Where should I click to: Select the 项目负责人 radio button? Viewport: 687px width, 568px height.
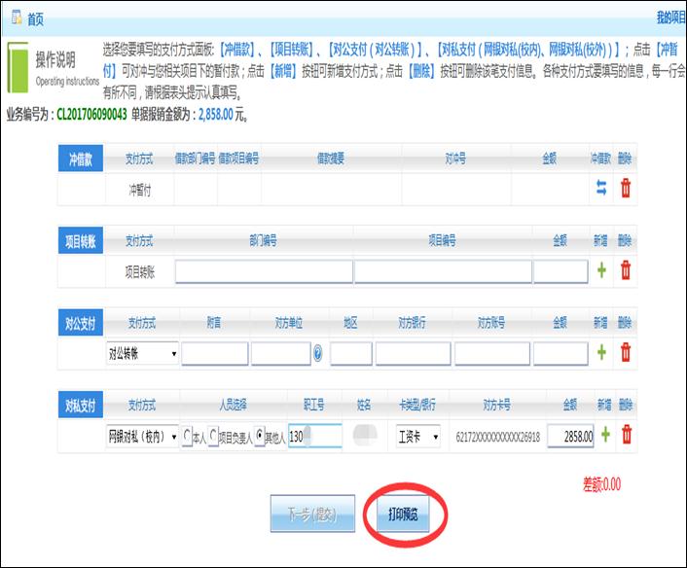point(213,435)
